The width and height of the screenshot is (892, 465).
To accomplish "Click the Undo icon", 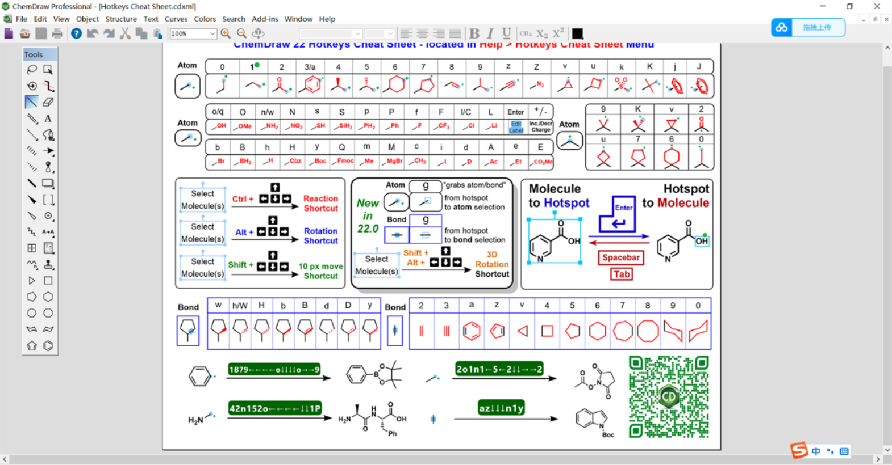I will 92,33.
